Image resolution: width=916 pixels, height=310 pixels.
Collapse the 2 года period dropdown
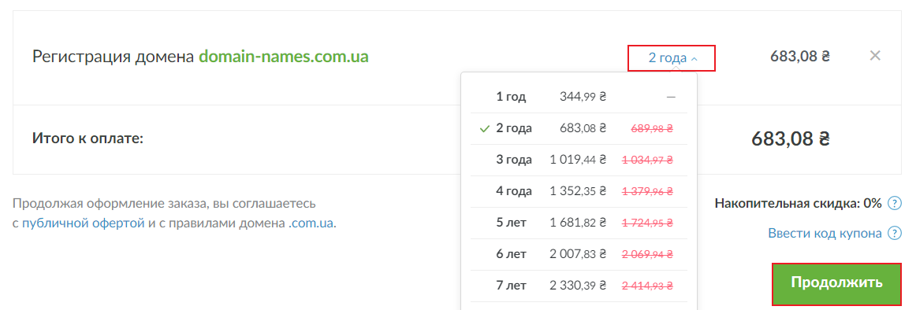672,58
